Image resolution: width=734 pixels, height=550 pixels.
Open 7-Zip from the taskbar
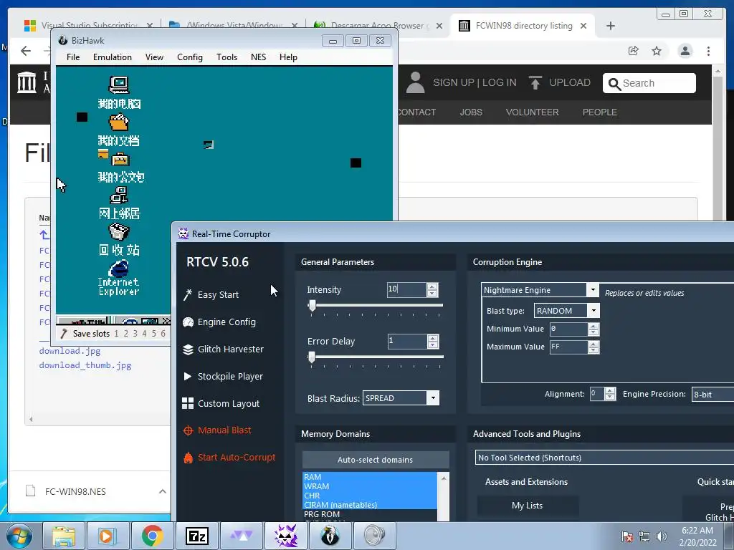(x=196, y=536)
